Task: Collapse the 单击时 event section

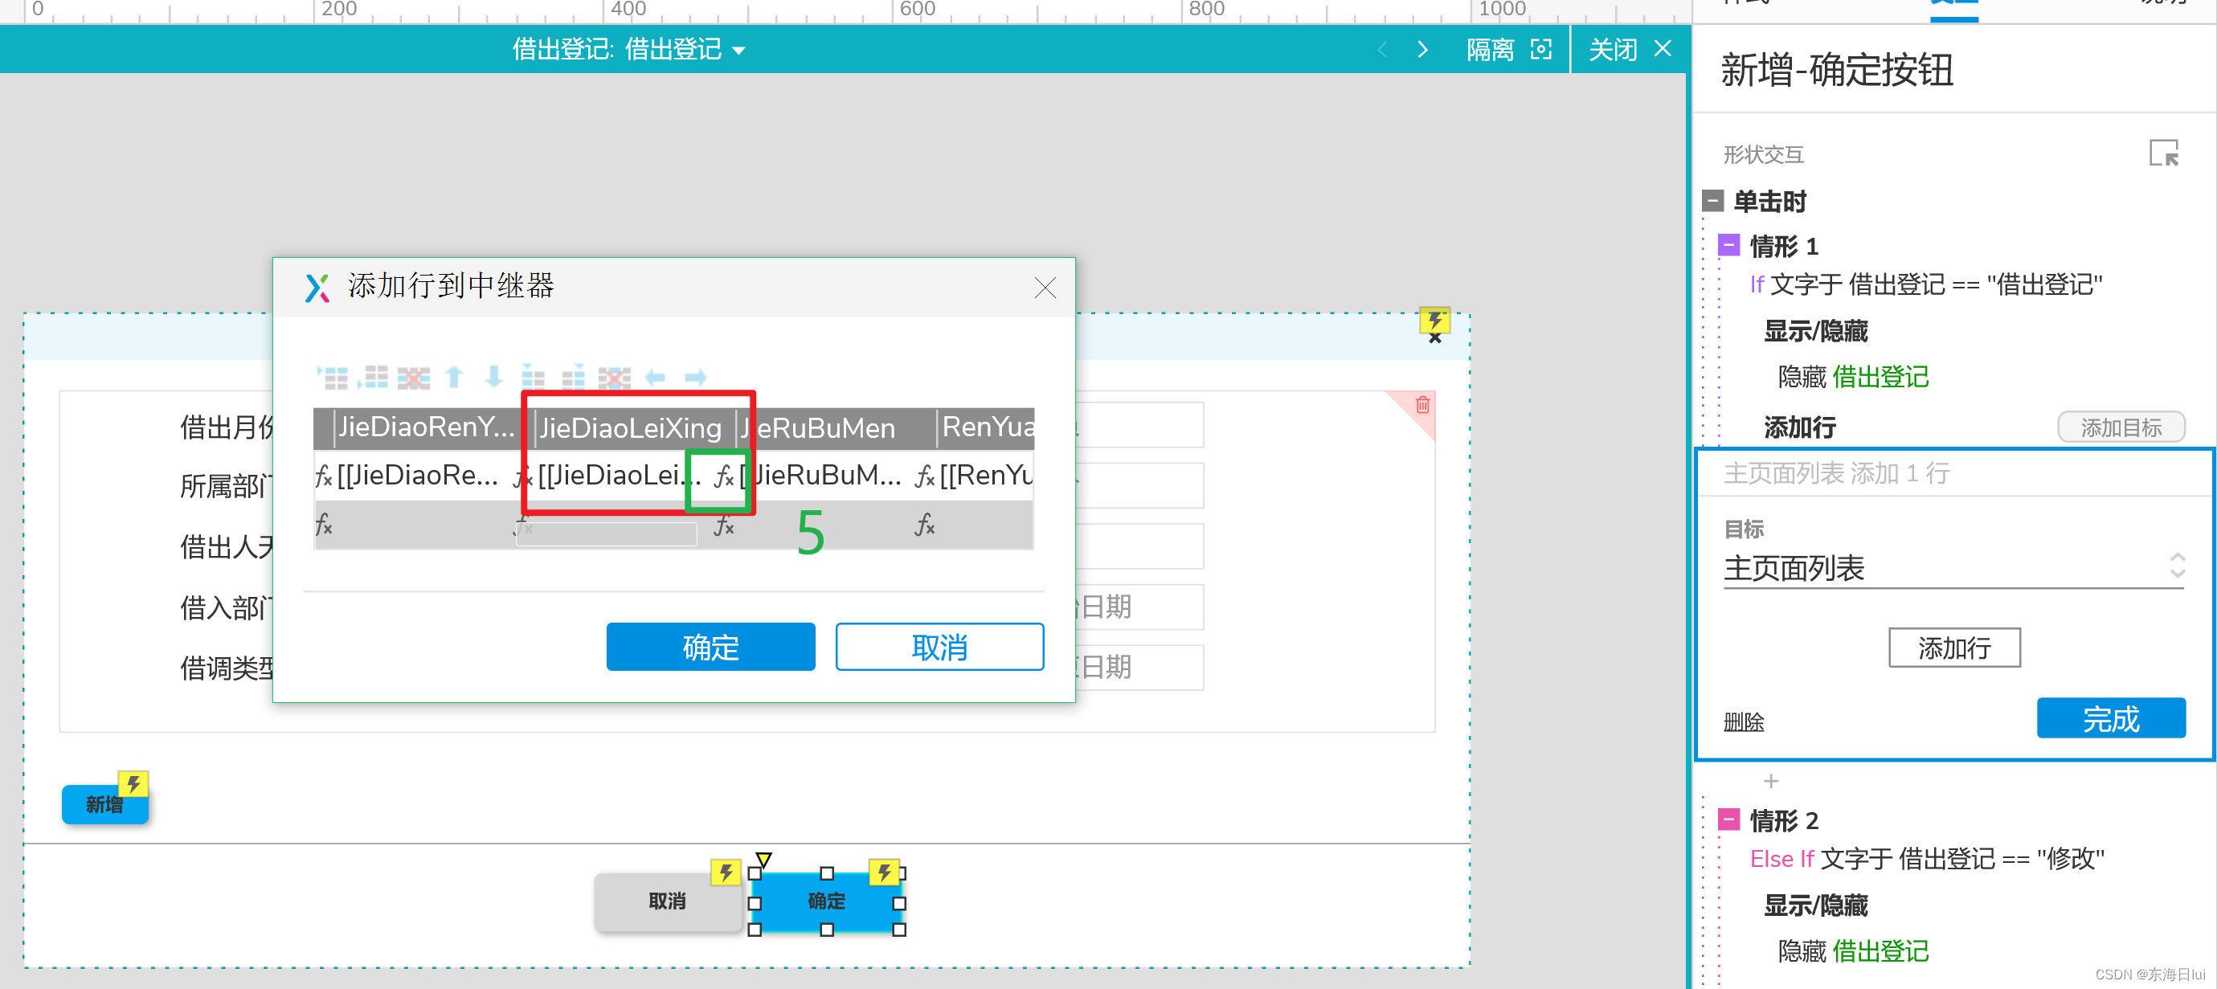Action: (1712, 202)
